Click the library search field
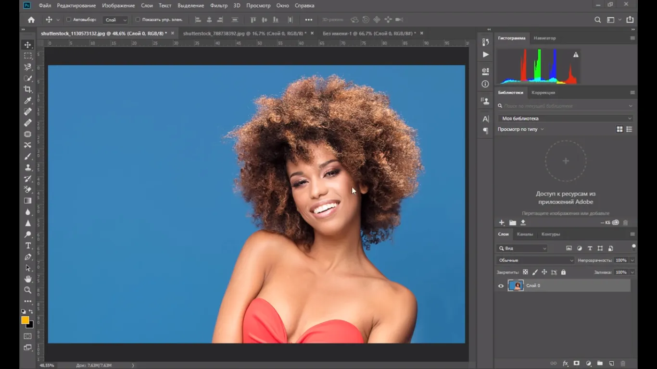The width and height of the screenshot is (657, 369). coord(566,106)
